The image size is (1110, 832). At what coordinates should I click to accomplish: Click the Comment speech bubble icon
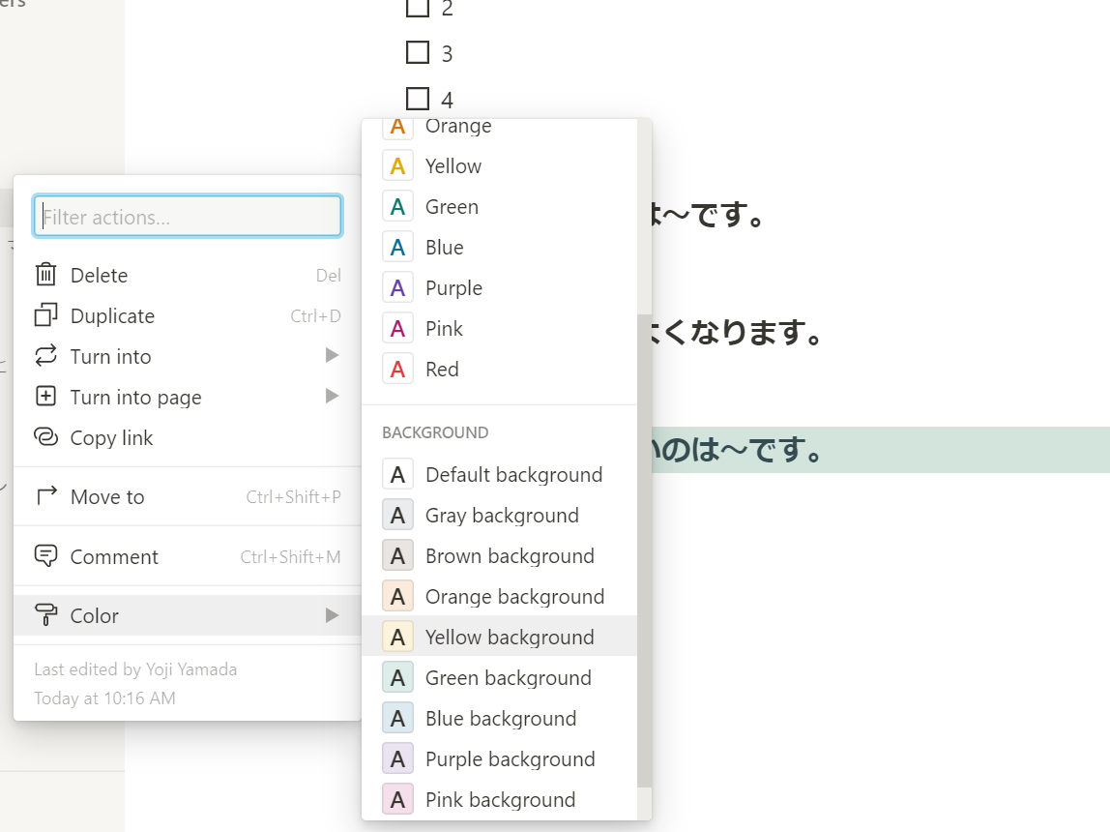[x=46, y=556]
